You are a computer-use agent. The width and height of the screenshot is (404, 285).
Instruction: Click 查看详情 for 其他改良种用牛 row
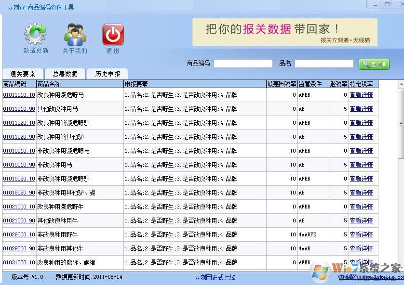(x=361, y=220)
